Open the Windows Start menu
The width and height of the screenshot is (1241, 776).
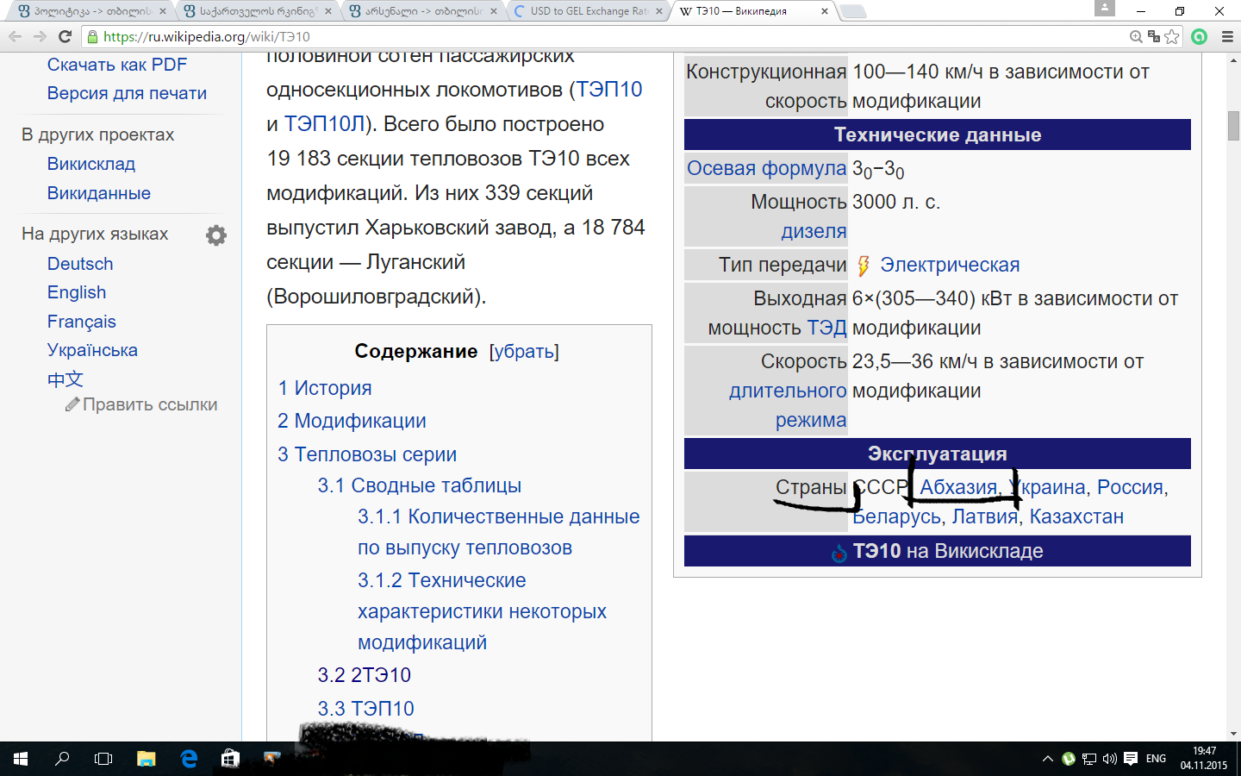[21, 759]
